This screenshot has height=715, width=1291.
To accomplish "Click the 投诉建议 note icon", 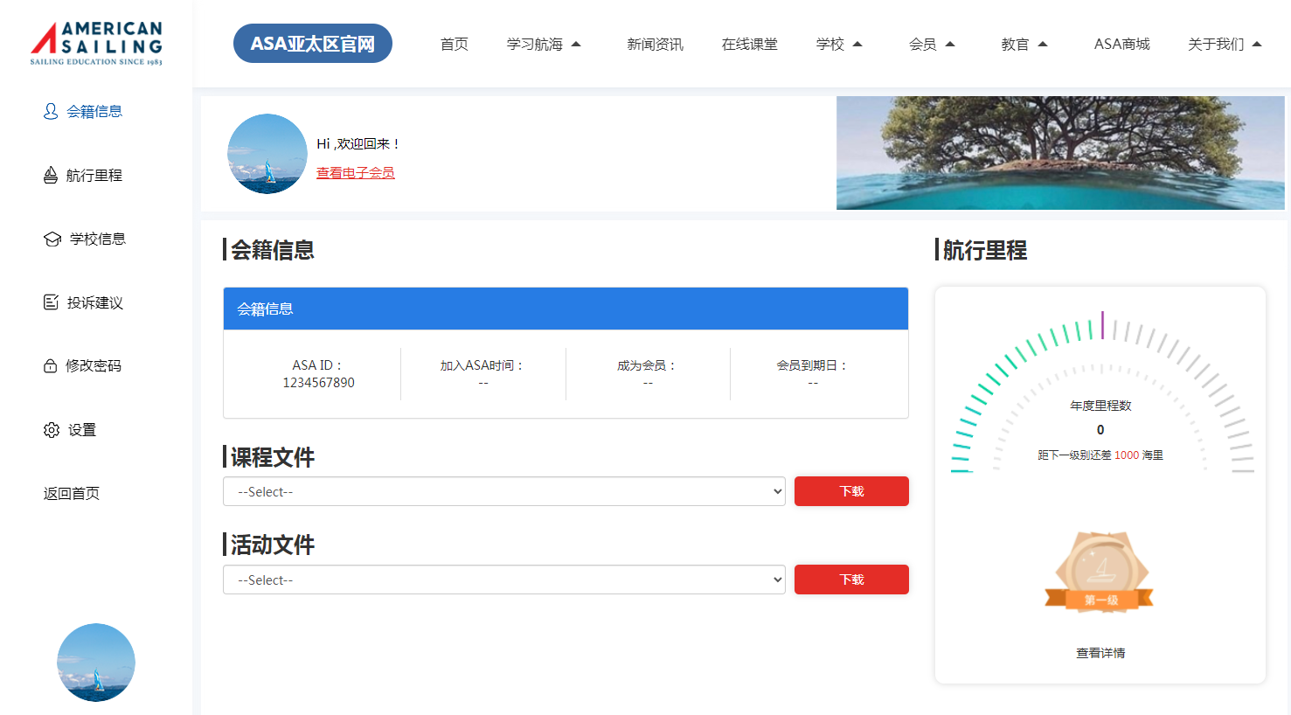I will click(51, 302).
